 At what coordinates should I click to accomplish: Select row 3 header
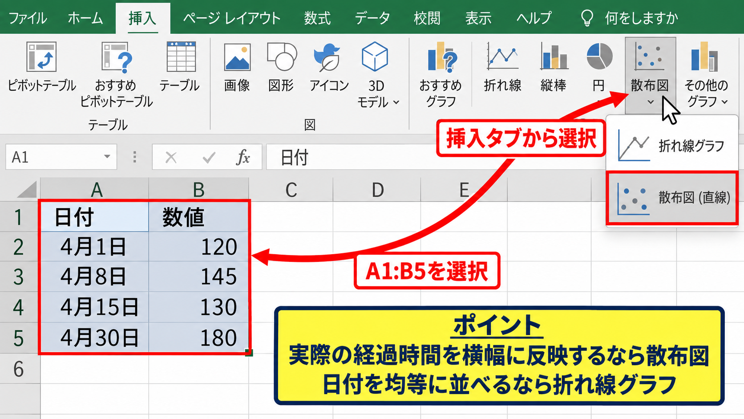[x=20, y=277]
